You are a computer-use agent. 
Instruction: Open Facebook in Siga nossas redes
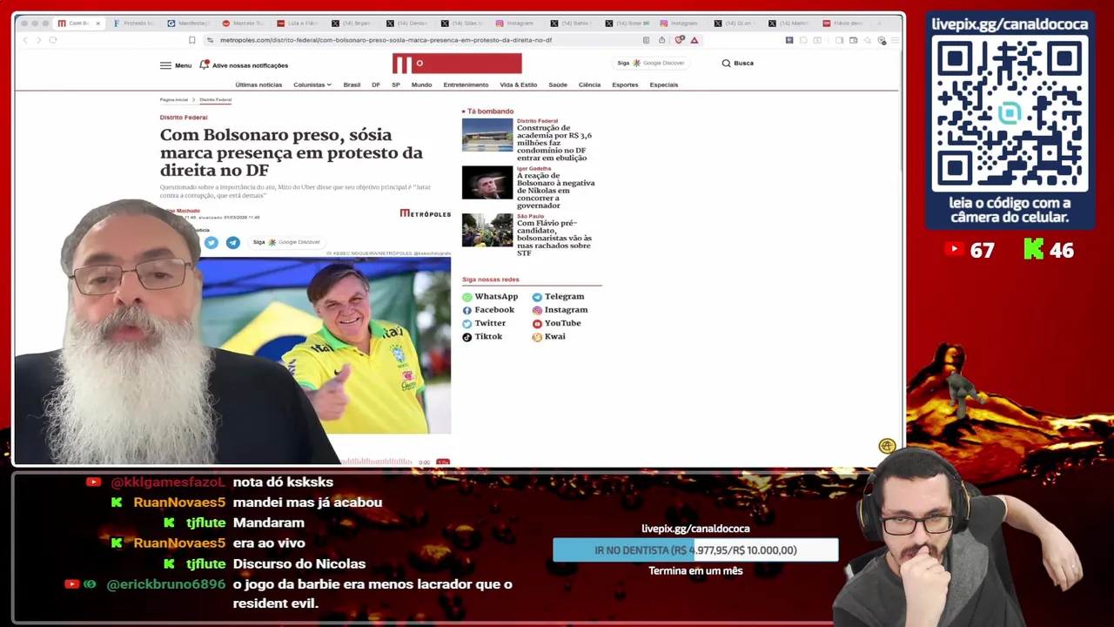(x=488, y=310)
